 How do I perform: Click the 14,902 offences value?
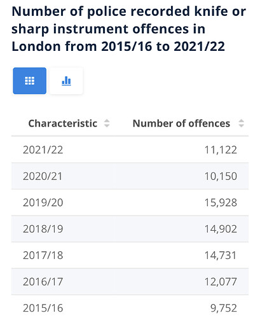pyautogui.click(x=221, y=229)
